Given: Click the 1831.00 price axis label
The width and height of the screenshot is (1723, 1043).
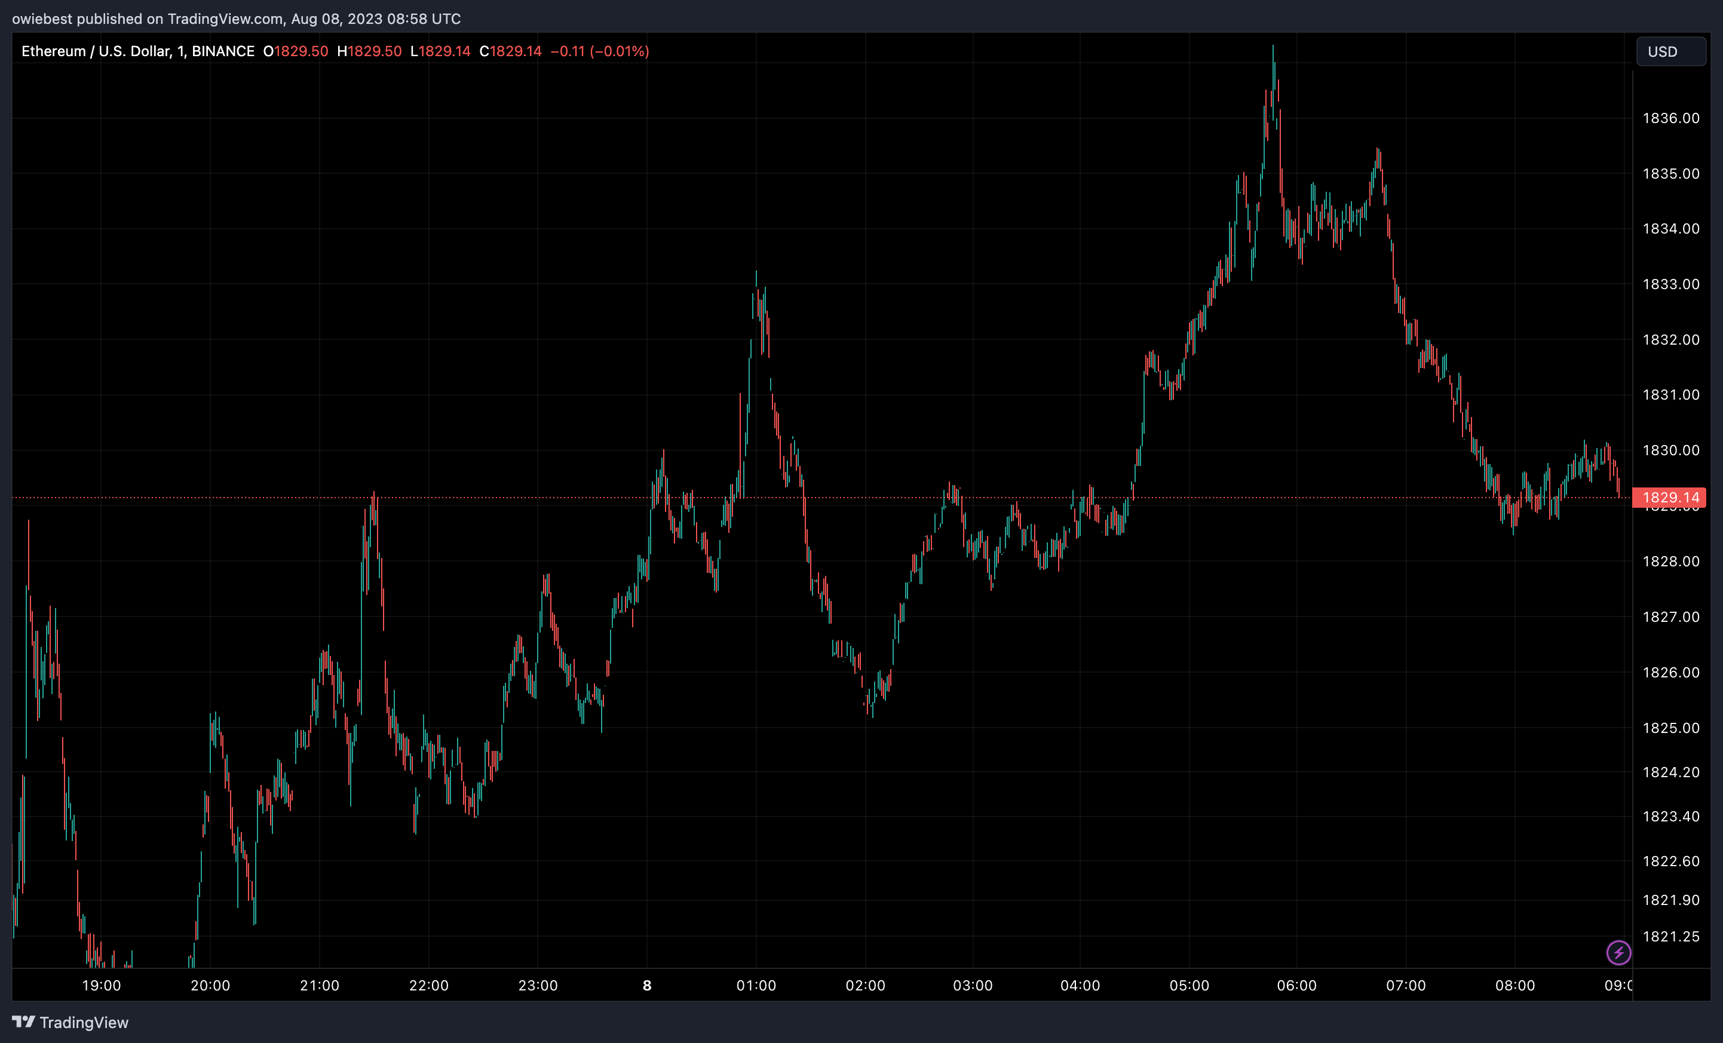Looking at the screenshot, I should (1670, 395).
